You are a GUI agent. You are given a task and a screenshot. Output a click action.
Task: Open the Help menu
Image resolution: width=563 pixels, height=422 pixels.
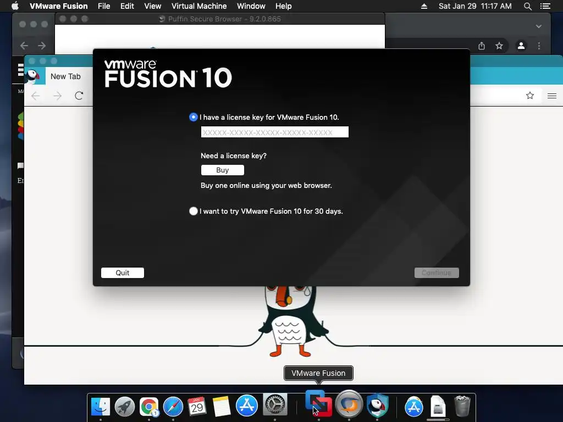click(x=283, y=6)
